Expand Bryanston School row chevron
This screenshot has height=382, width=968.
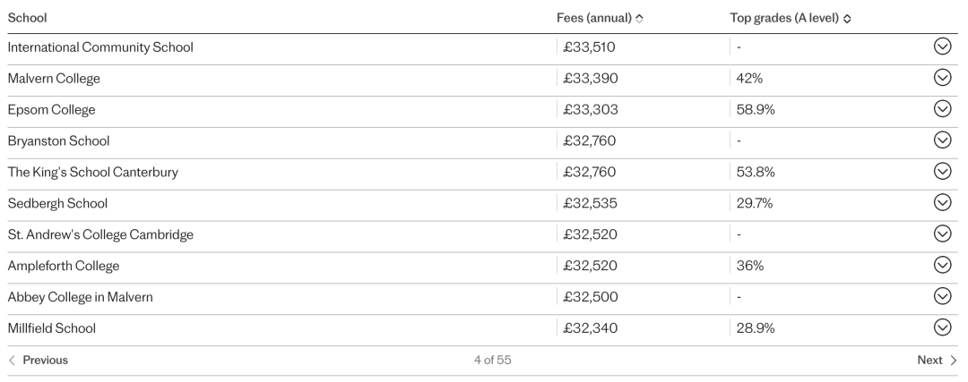point(942,140)
